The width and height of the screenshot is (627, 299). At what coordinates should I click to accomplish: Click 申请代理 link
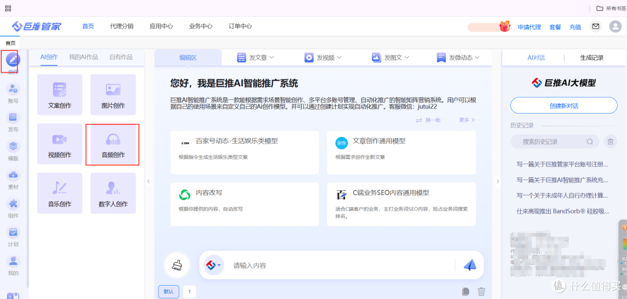[529, 27]
